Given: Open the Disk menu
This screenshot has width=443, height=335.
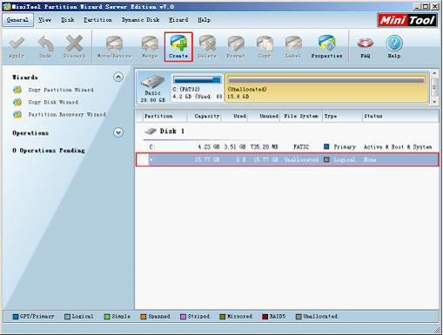Looking at the screenshot, I should (x=68, y=20).
